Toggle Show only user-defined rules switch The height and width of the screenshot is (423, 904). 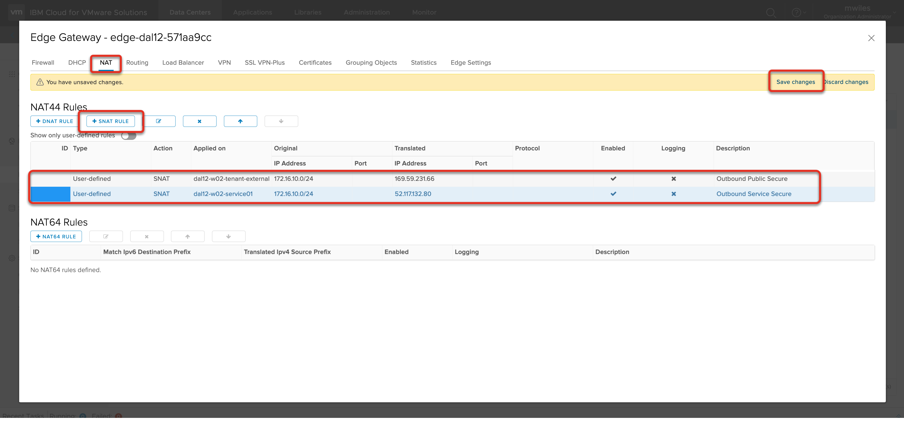[x=128, y=136]
